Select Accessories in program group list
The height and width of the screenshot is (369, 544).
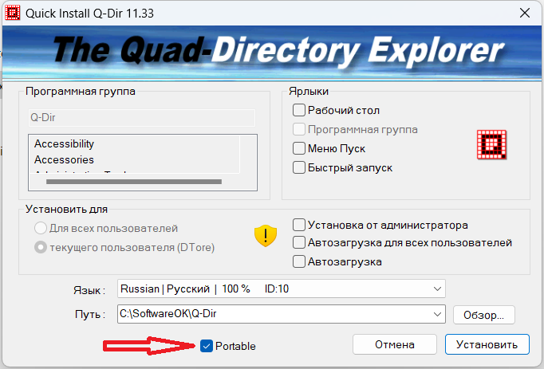click(64, 159)
